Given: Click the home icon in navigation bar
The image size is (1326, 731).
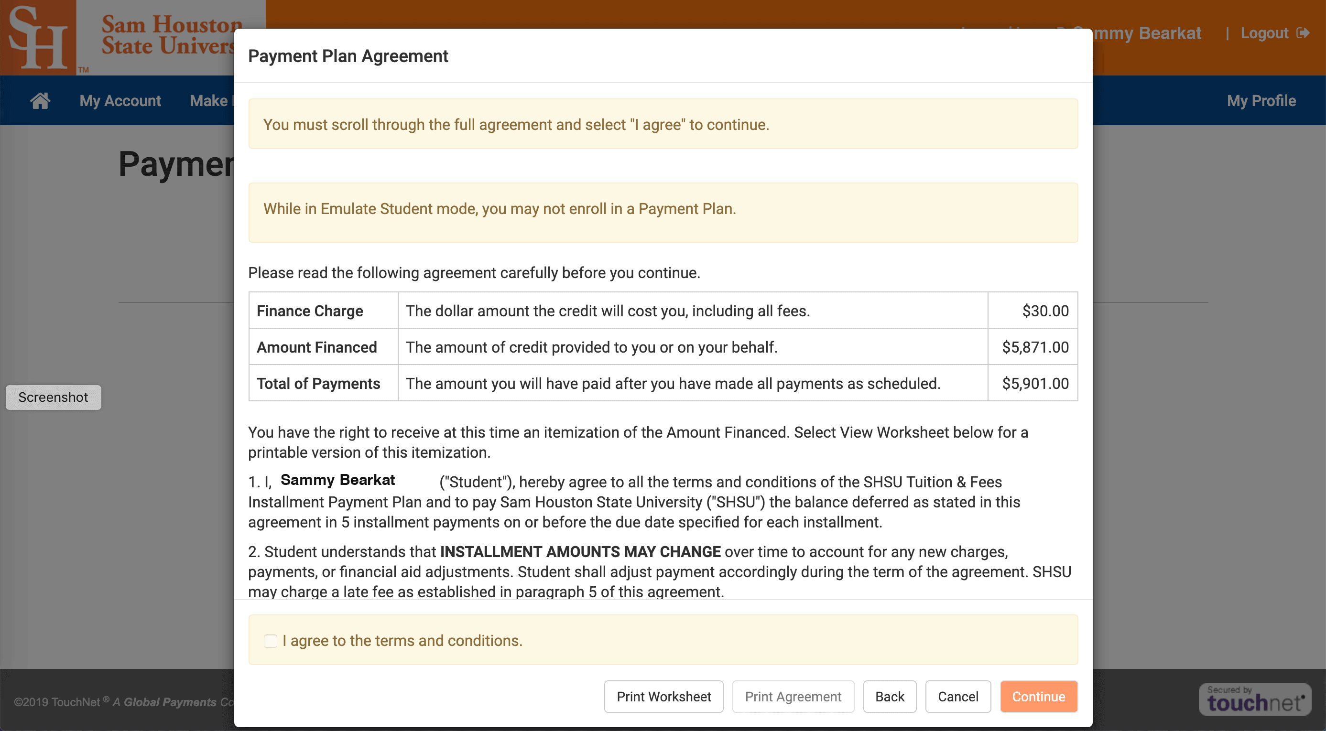Looking at the screenshot, I should click(40, 101).
